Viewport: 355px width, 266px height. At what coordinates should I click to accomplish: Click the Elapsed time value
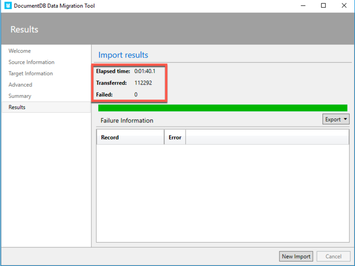[145, 71]
